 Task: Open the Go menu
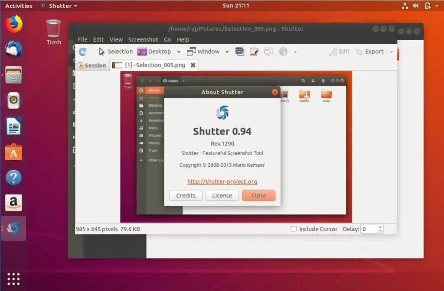click(167, 39)
